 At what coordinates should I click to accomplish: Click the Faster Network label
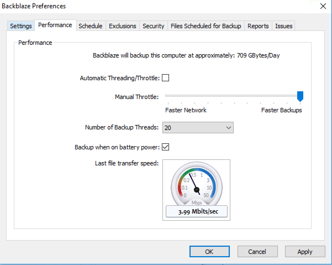pos(186,110)
